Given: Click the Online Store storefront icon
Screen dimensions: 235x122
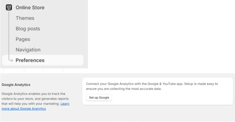Looking at the screenshot, I should pos(9,7).
